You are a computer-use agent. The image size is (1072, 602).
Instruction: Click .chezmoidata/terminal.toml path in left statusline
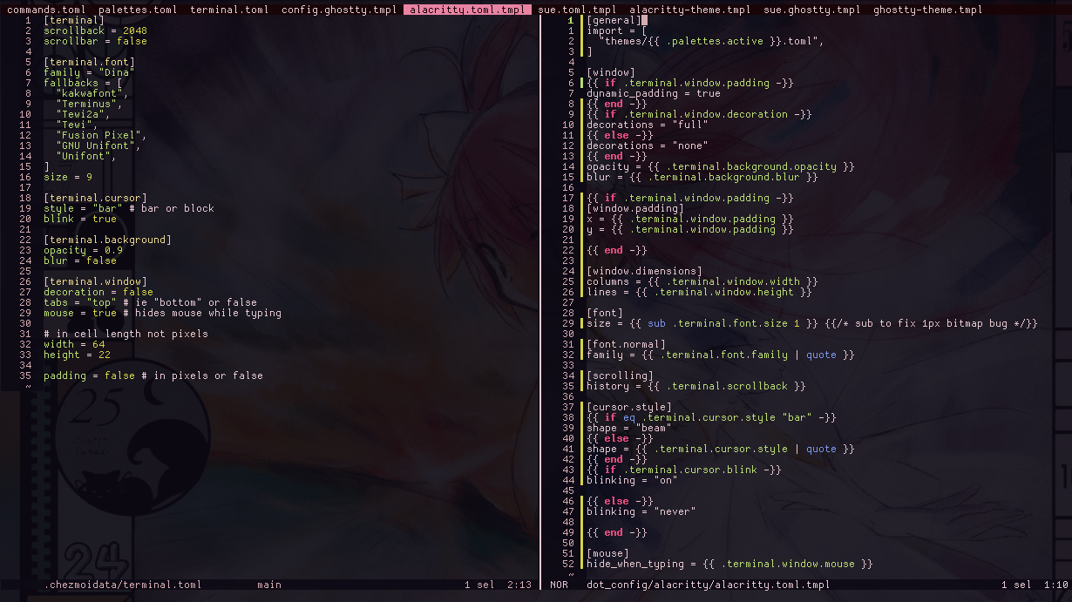[123, 585]
